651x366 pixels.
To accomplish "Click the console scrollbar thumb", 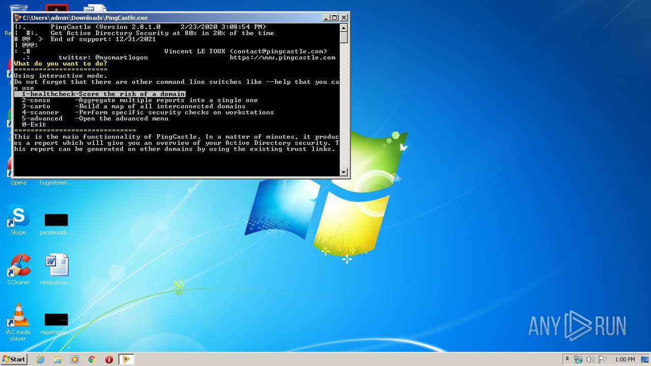I will click(344, 38).
